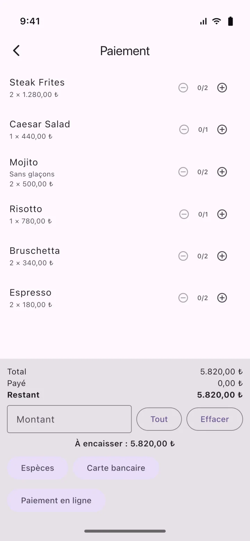Tap the battery icon in status bar

231,22
